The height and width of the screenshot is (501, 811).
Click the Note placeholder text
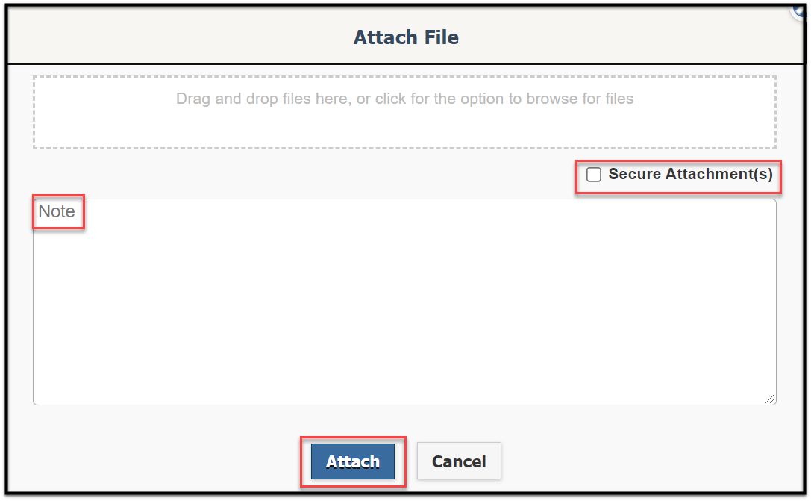coord(57,211)
